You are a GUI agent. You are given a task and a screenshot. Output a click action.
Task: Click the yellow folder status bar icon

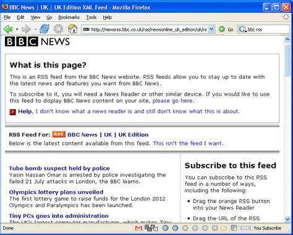[x=224, y=228]
